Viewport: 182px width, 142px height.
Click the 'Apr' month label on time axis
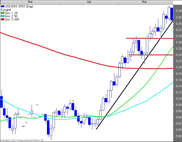[89, 2]
